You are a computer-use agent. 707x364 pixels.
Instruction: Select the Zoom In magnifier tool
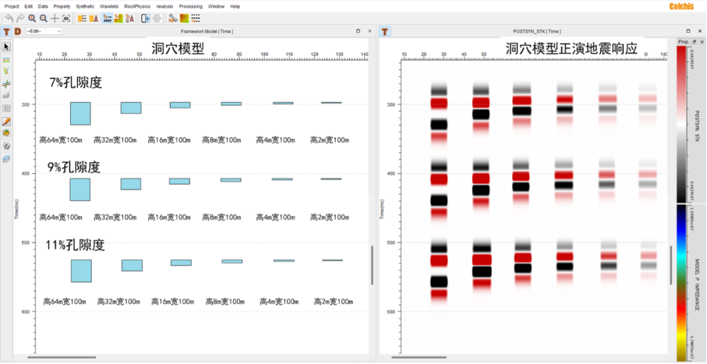(x=32, y=18)
